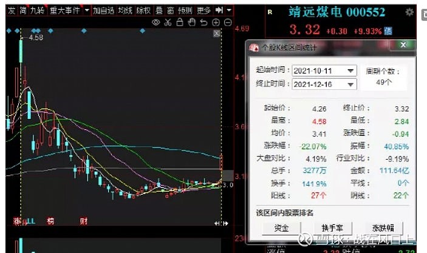The image size is (427, 253).
Task: Close the 个股K线区间统计 dialog
Action: [403, 45]
